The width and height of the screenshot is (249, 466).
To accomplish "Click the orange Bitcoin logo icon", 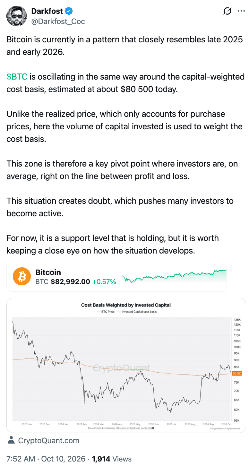I will pyautogui.click(x=22, y=276).
